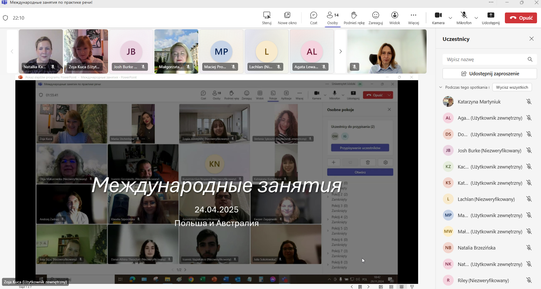The height and width of the screenshot is (289, 541).
Task: Select Natallia's video thumbnail
Action: click(41, 51)
